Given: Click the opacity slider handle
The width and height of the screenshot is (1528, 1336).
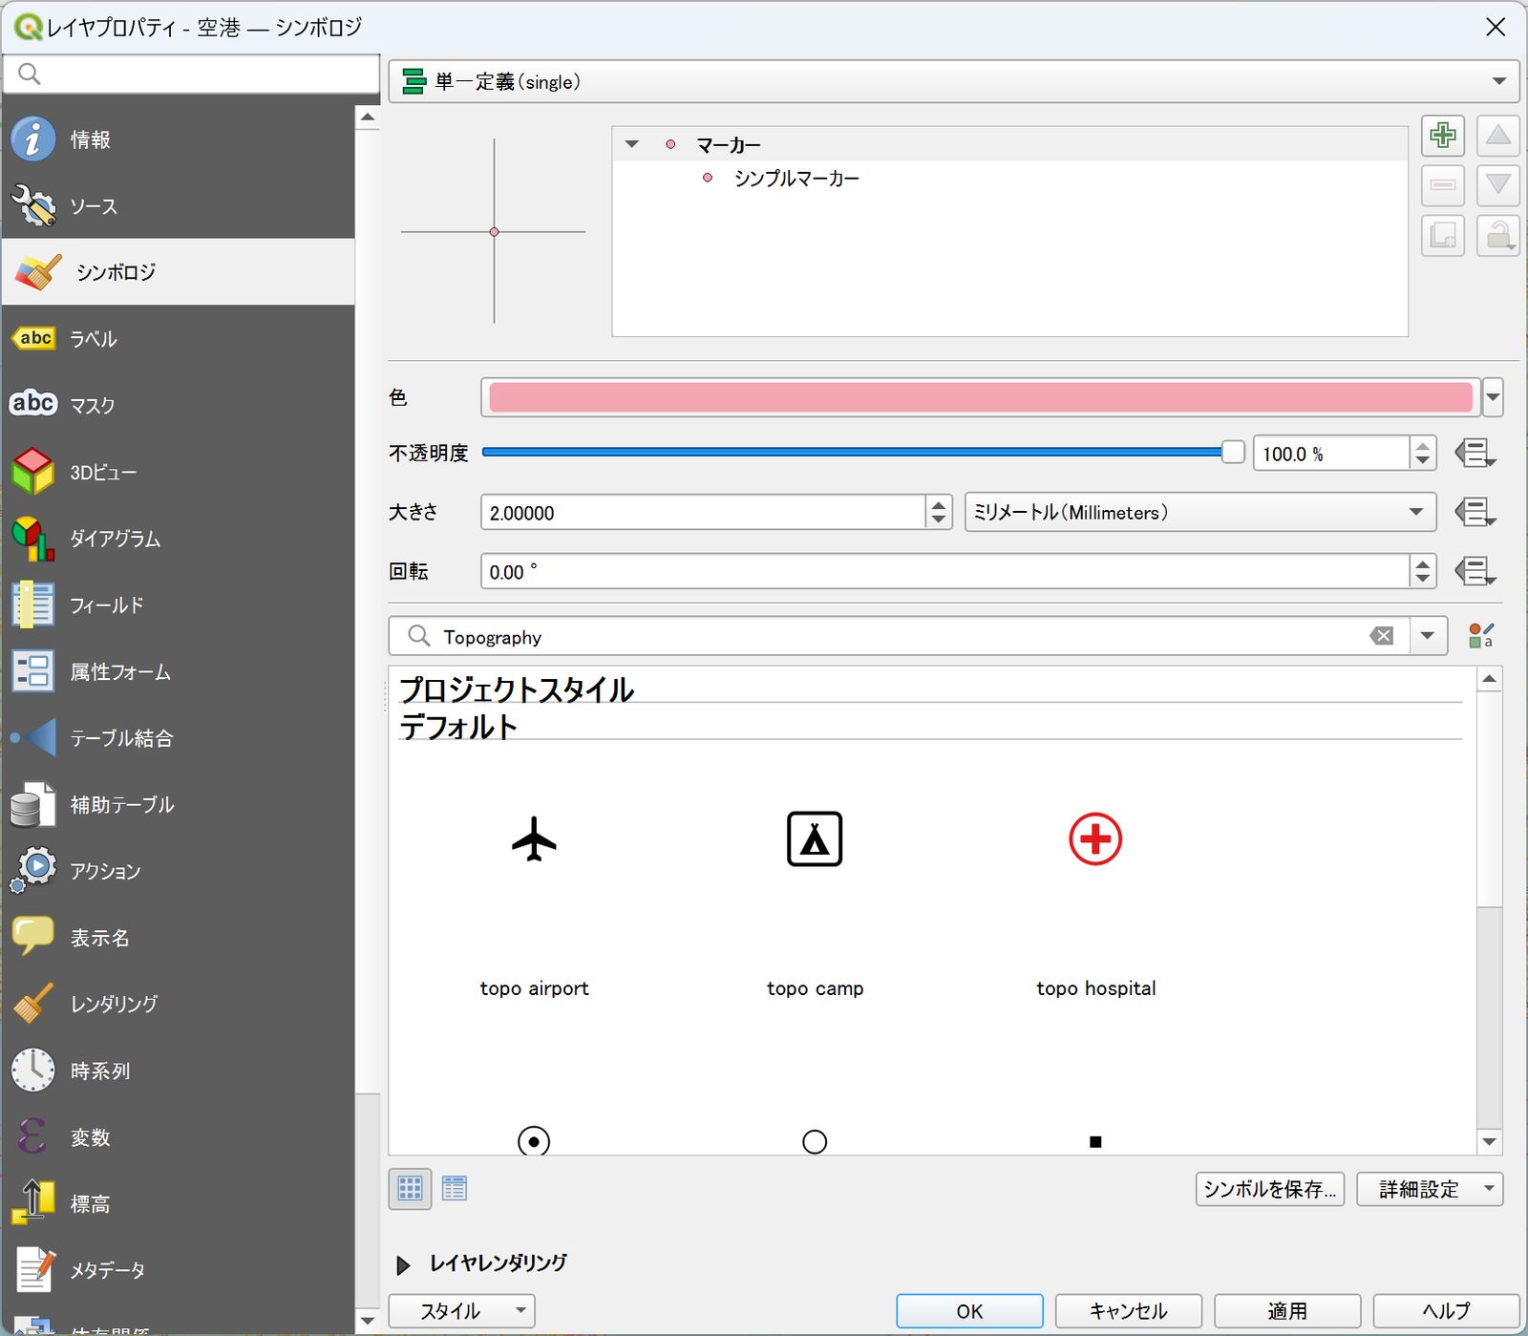Looking at the screenshot, I should 1233,452.
